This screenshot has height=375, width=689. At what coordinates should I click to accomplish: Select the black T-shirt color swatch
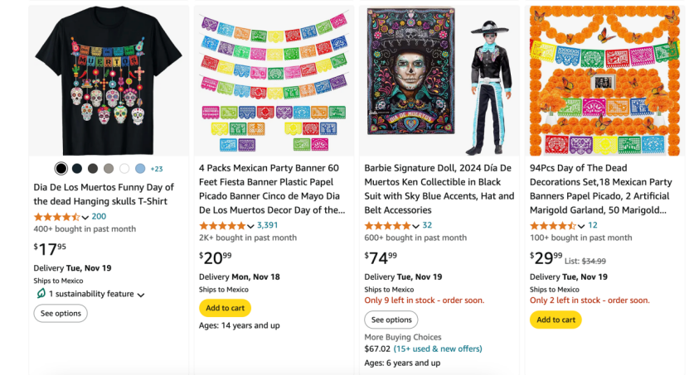point(61,169)
